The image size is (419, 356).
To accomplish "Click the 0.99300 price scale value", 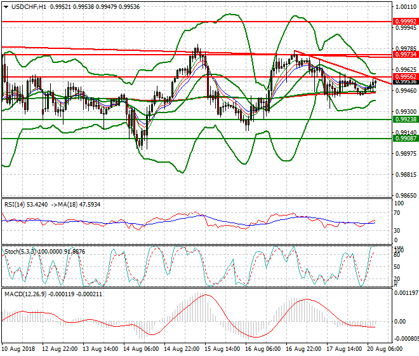I will [406, 112].
